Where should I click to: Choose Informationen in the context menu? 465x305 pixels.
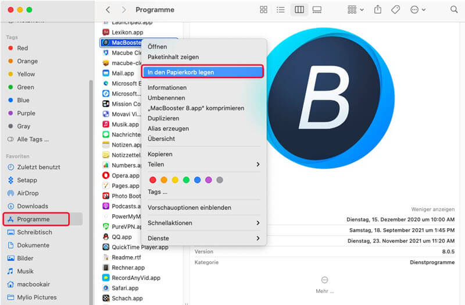[167, 88]
